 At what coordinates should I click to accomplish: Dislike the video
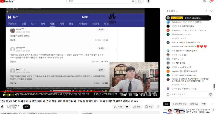point(127,106)
